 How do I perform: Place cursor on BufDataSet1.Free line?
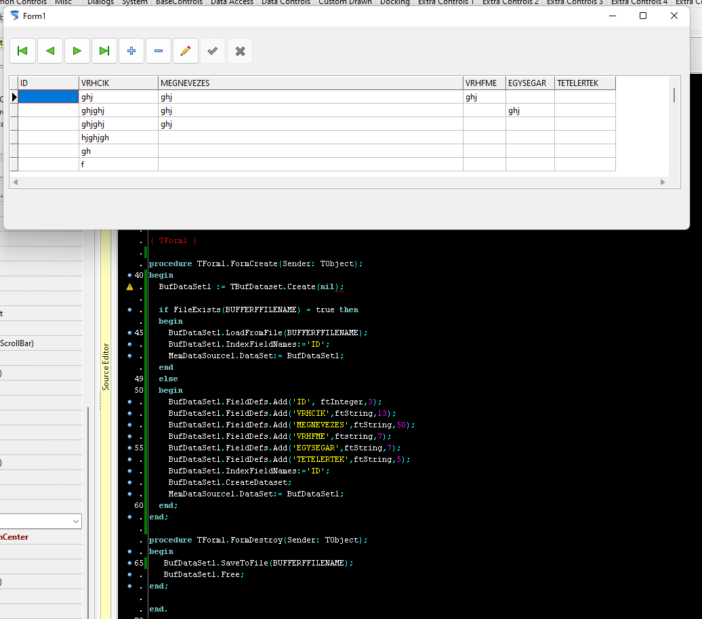tap(204, 574)
